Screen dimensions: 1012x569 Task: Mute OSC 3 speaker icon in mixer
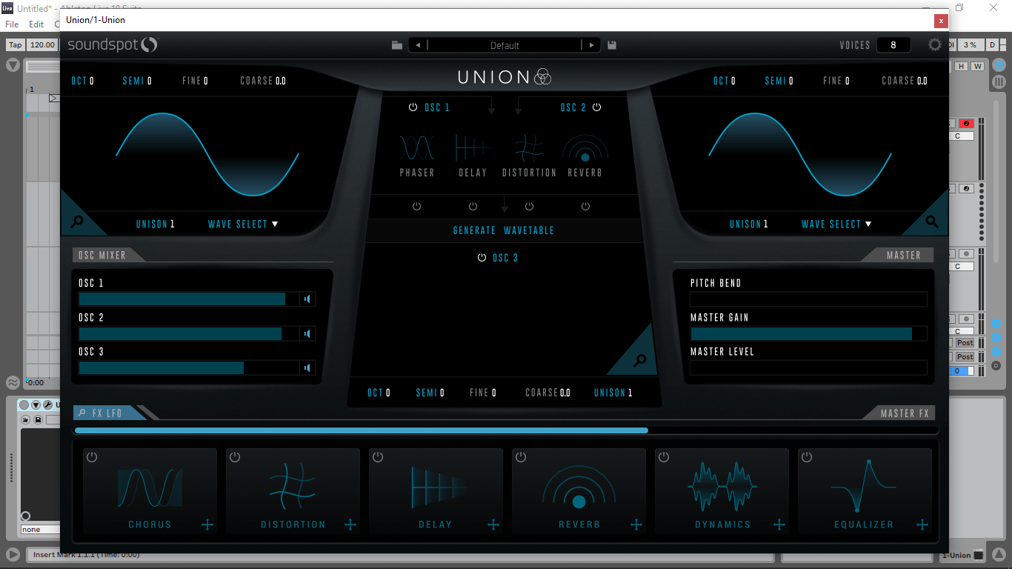click(x=307, y=368)
